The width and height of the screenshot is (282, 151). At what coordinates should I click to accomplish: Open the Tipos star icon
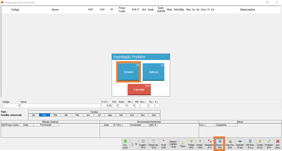coord(183,144)
